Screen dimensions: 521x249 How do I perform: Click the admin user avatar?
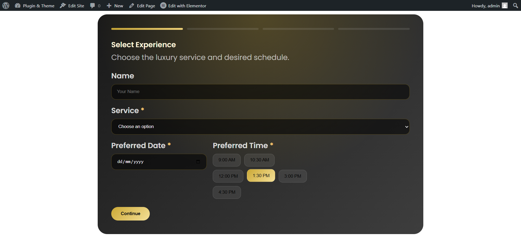[x=505, y=6]
